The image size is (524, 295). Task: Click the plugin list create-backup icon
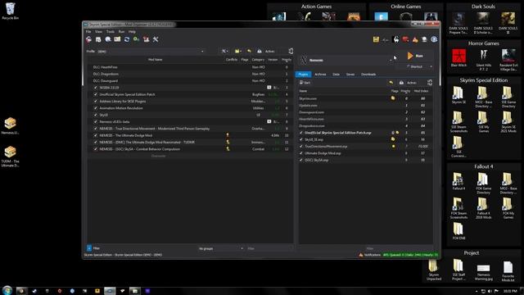pyautogui.click(x=401, y=83)
